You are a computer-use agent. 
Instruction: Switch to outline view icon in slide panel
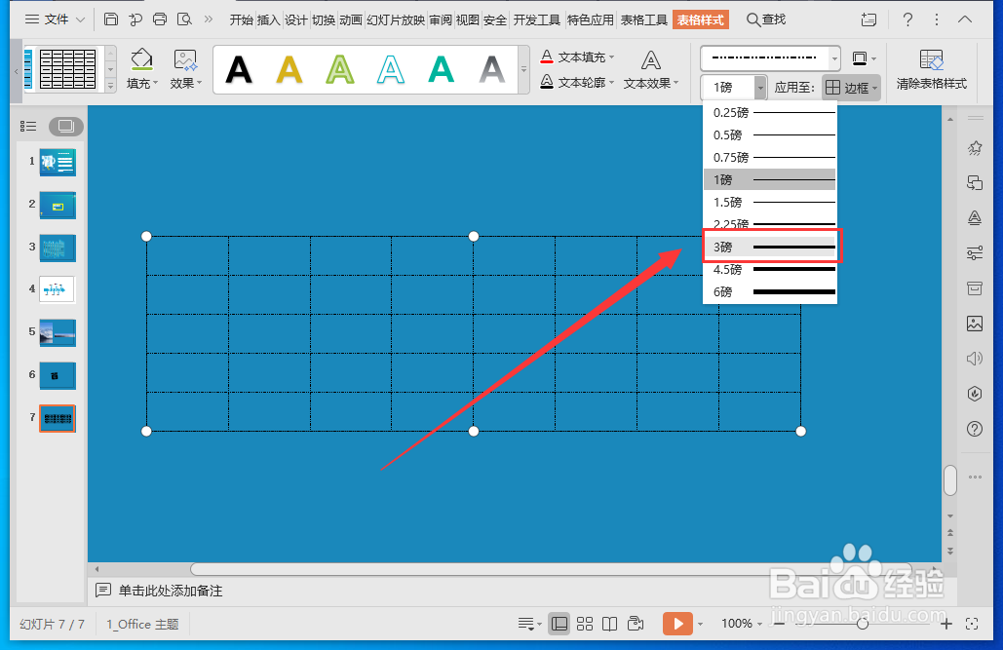point(28,126)
